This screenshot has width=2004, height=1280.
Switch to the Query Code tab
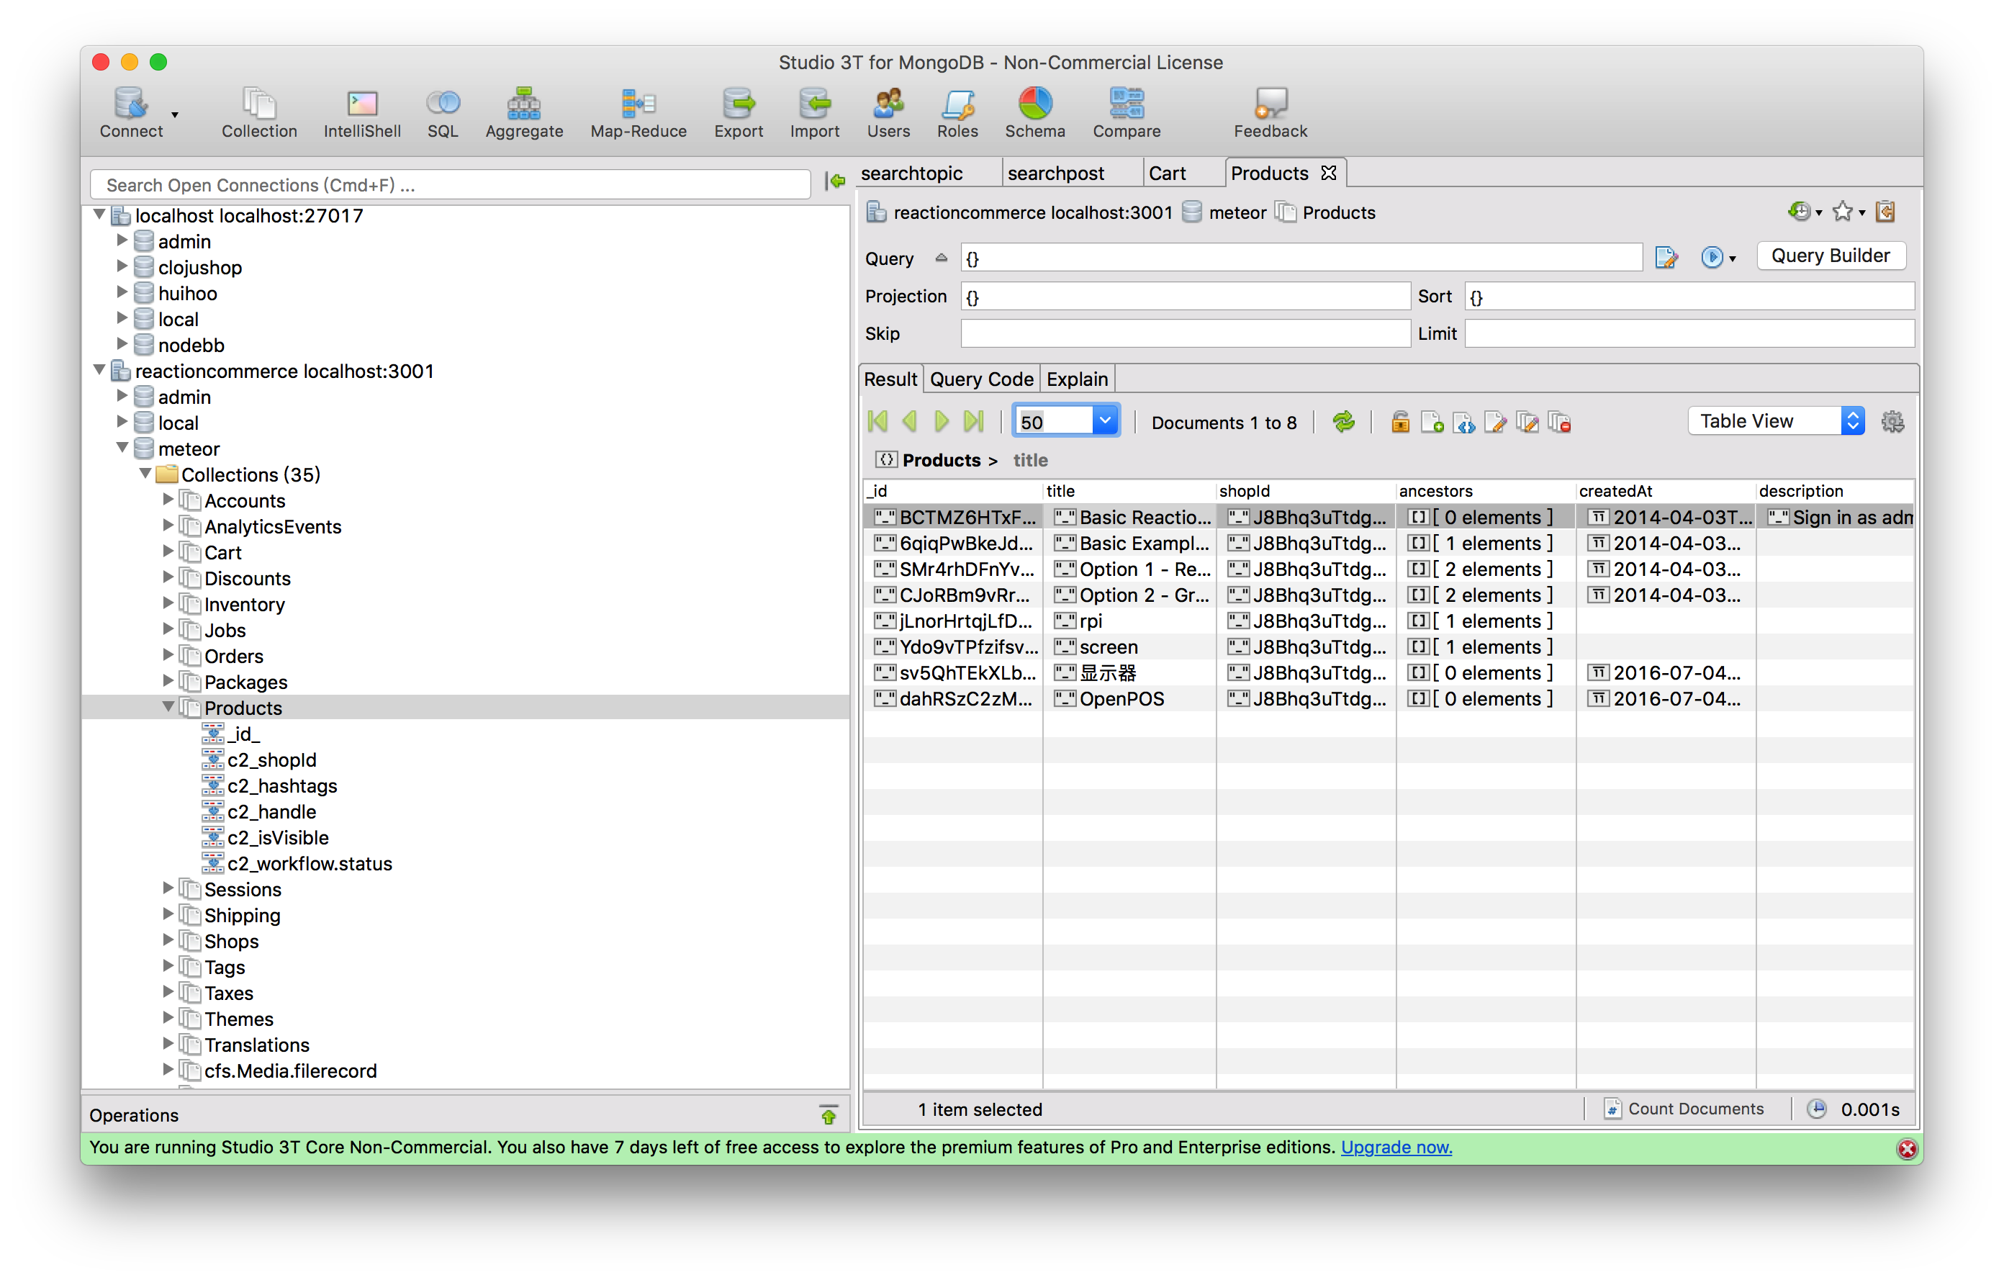pos(981,379)
